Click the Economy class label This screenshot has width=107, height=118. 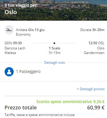pos(23,34)
